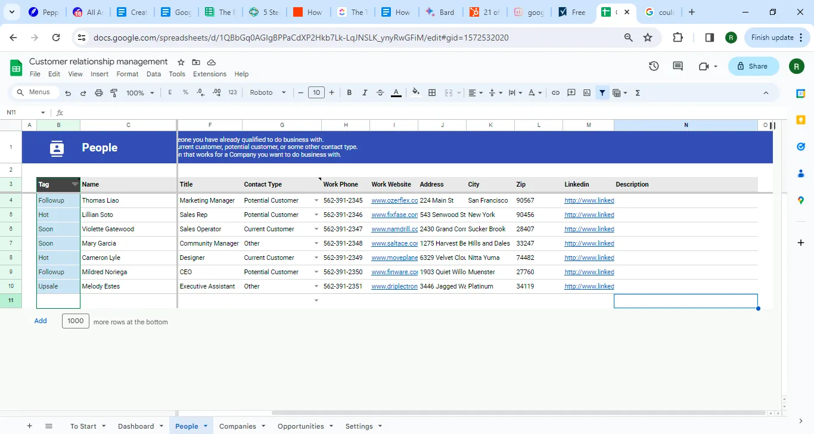Open filter views dropdown
Screen dimensions: 814x434
(x=620, y=92)
